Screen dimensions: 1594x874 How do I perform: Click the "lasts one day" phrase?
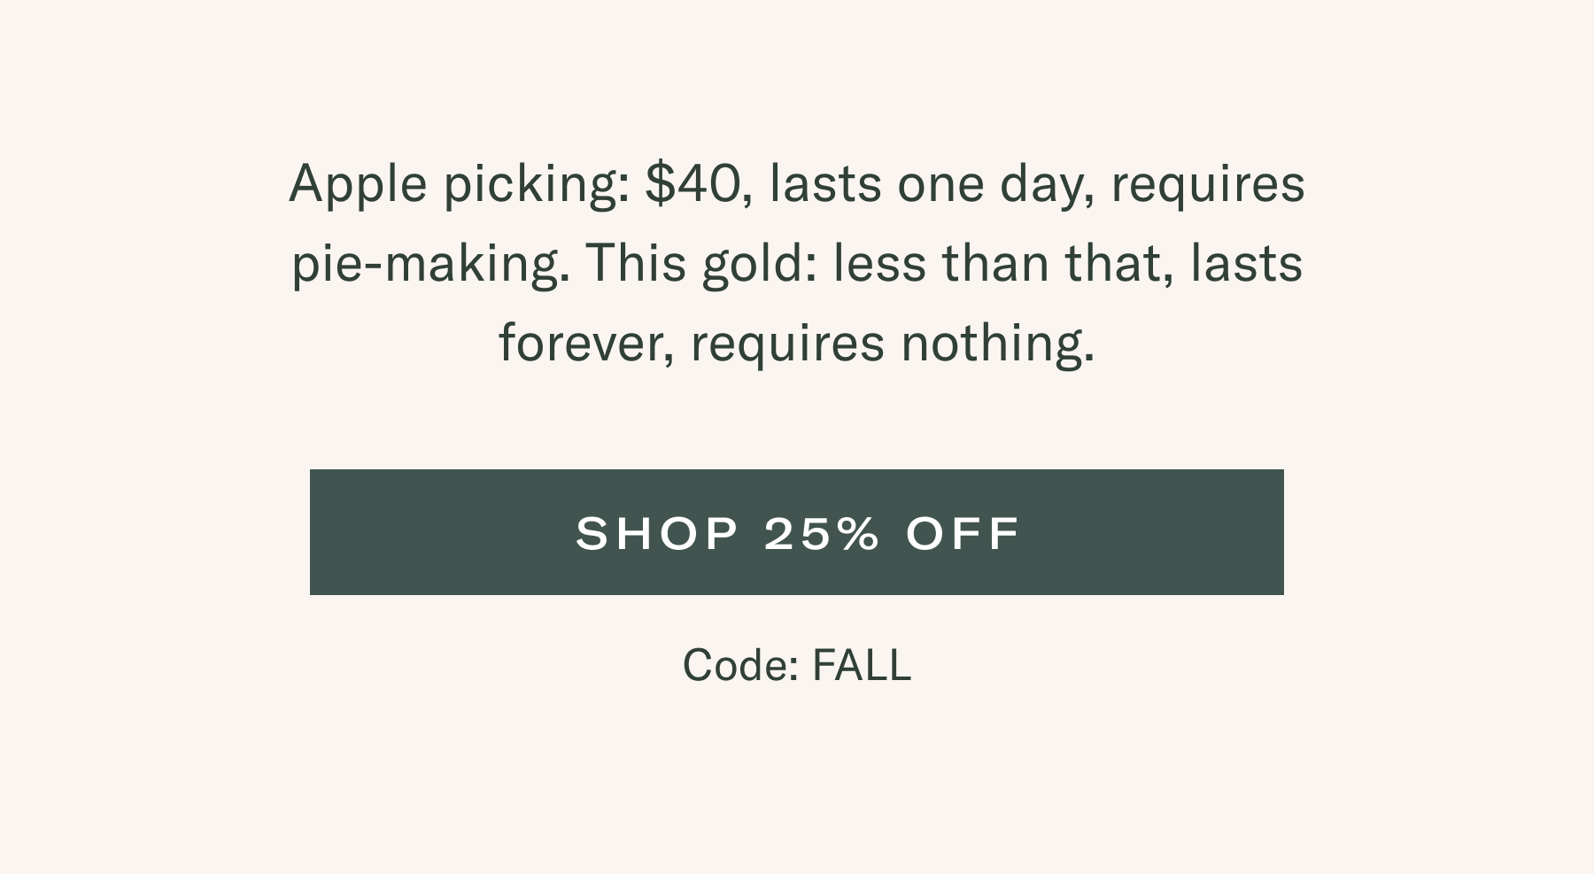click(928, 185)
